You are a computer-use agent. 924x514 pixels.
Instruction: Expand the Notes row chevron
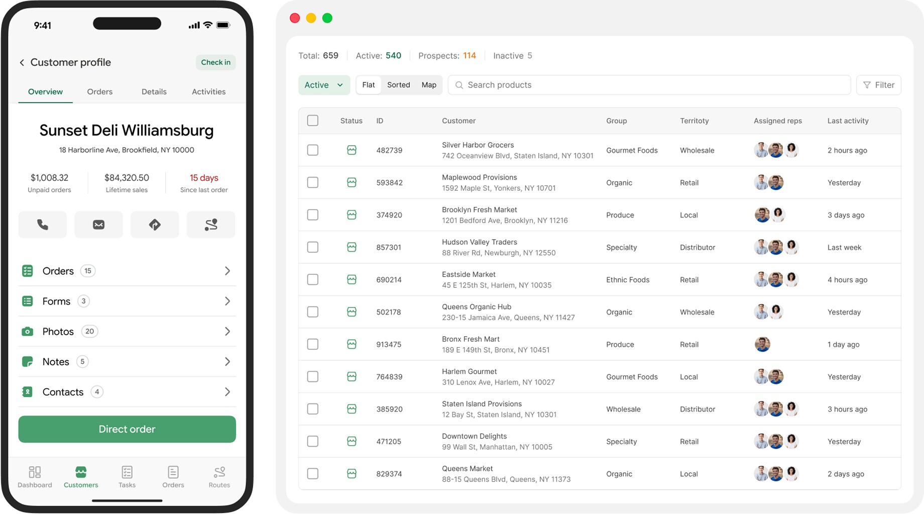(227, 362)
